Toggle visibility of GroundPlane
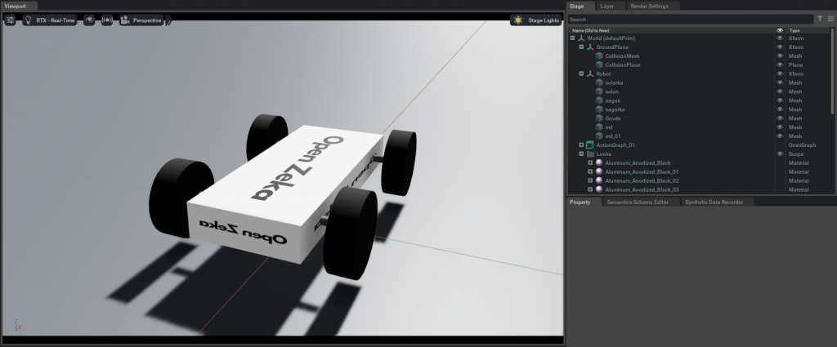Image resolution: width=837 pixels, height=347 pixels. click(780, 47)
